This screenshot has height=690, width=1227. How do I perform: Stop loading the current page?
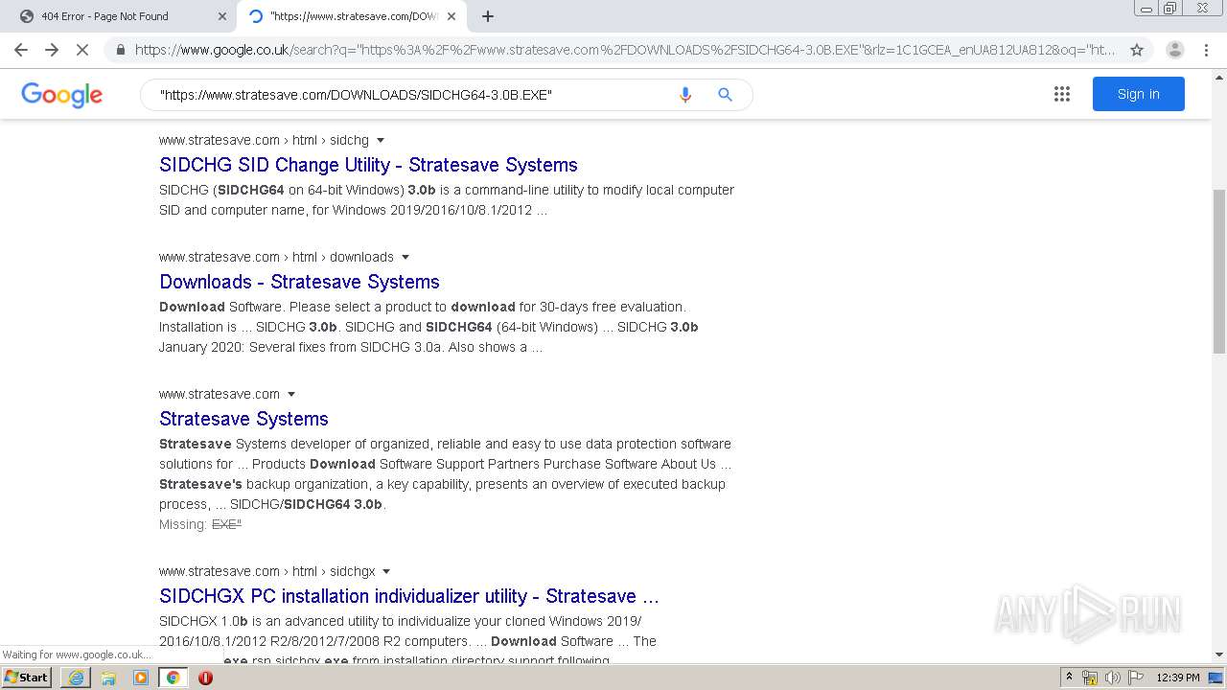click(x=82, y=50)
